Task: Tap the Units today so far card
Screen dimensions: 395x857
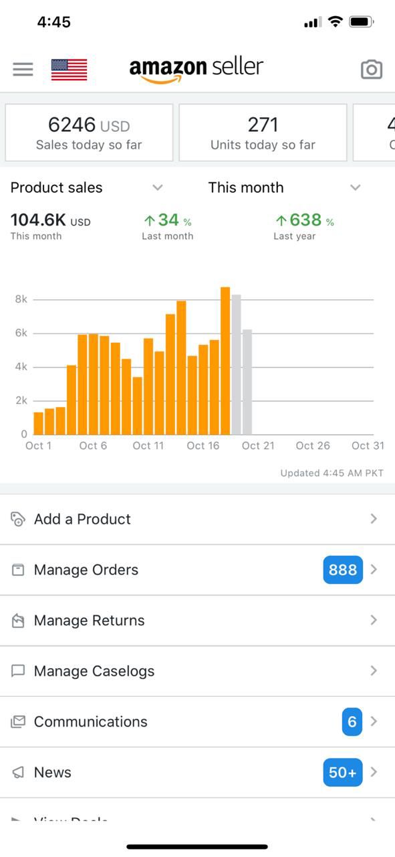Action: pos(263,133)
